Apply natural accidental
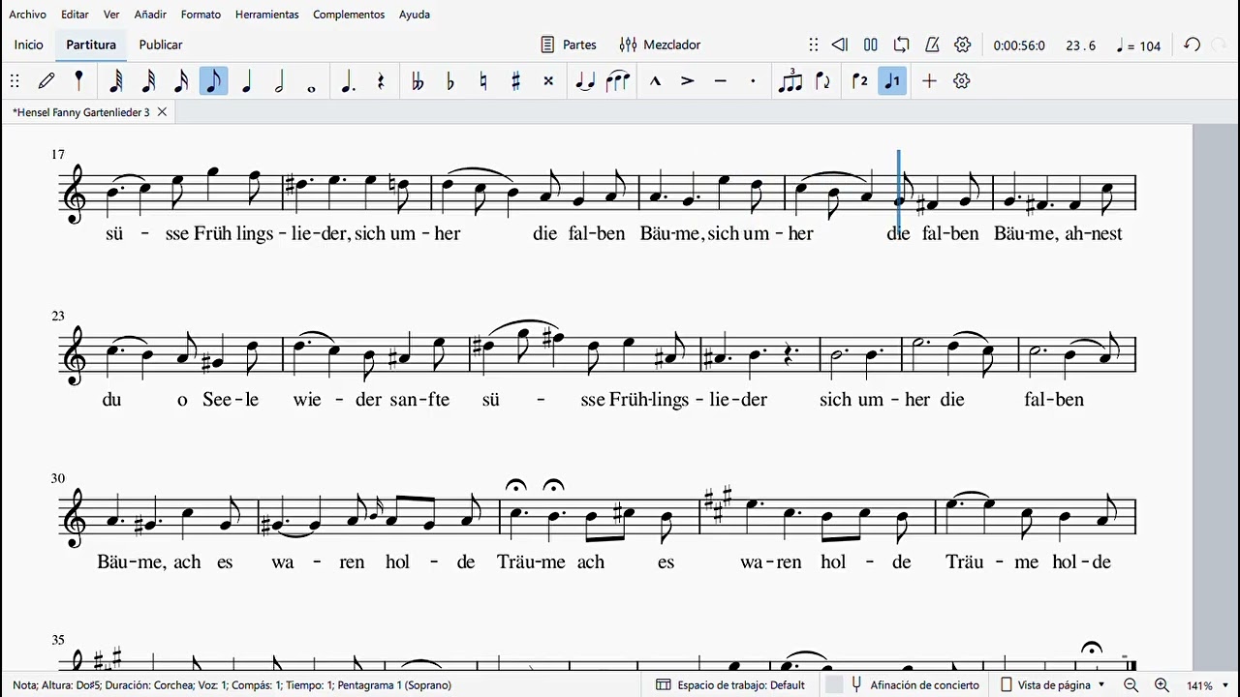The image size is (1240, 697). [483, 81]
